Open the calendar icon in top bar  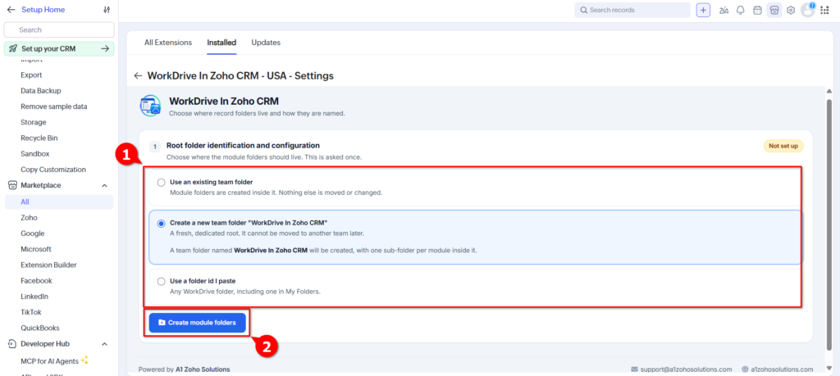(757, 10)
